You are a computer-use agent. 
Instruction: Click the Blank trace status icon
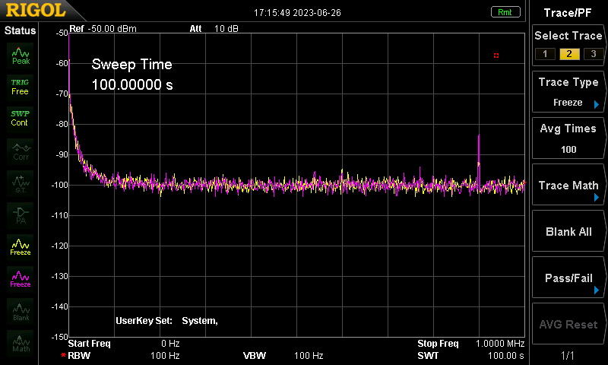pos(21,311)
